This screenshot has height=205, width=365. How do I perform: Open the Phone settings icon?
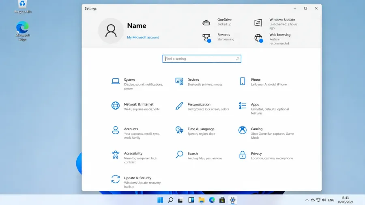(243, 81)
